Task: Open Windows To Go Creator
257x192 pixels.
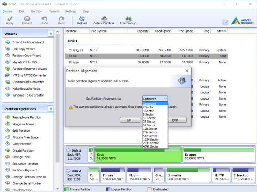Action: [x=28, y=95]
